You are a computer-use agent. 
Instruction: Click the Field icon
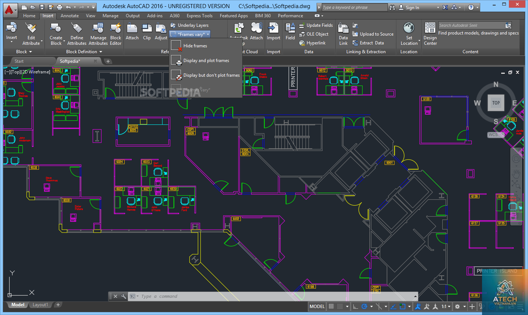pos(290,28)
